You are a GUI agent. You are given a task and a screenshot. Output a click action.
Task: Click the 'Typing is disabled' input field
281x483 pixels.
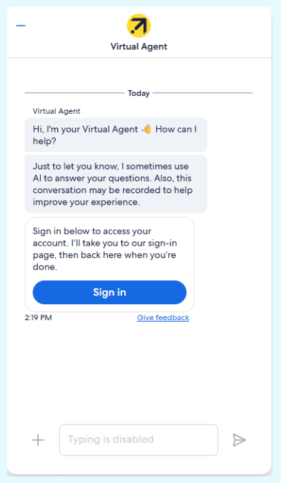[x=139, y=440]
